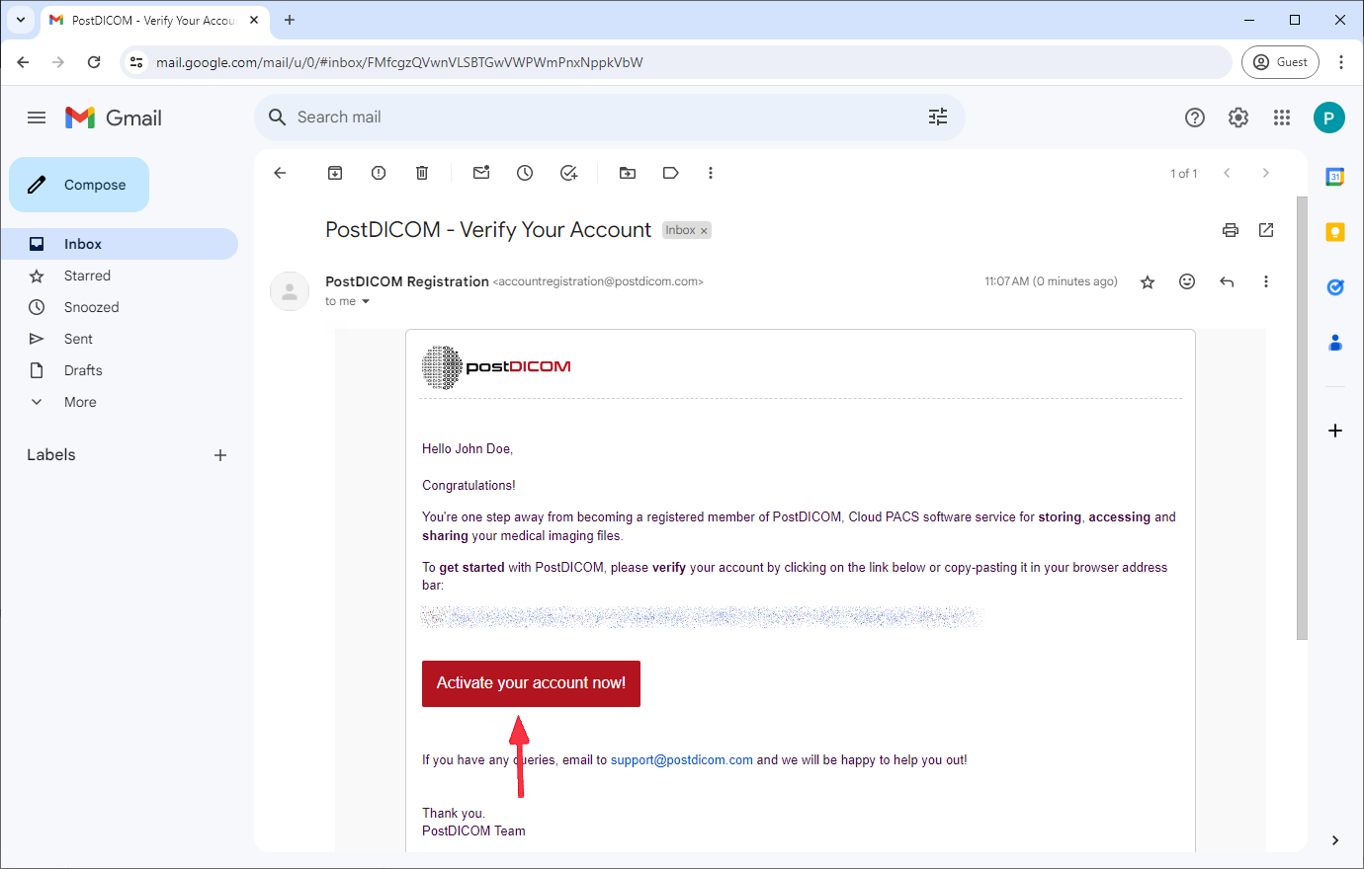Collapse the main Gmail navigation menu
Image resolution: width=1364 pixels, height=869 pixels.
tap(37, 117)
